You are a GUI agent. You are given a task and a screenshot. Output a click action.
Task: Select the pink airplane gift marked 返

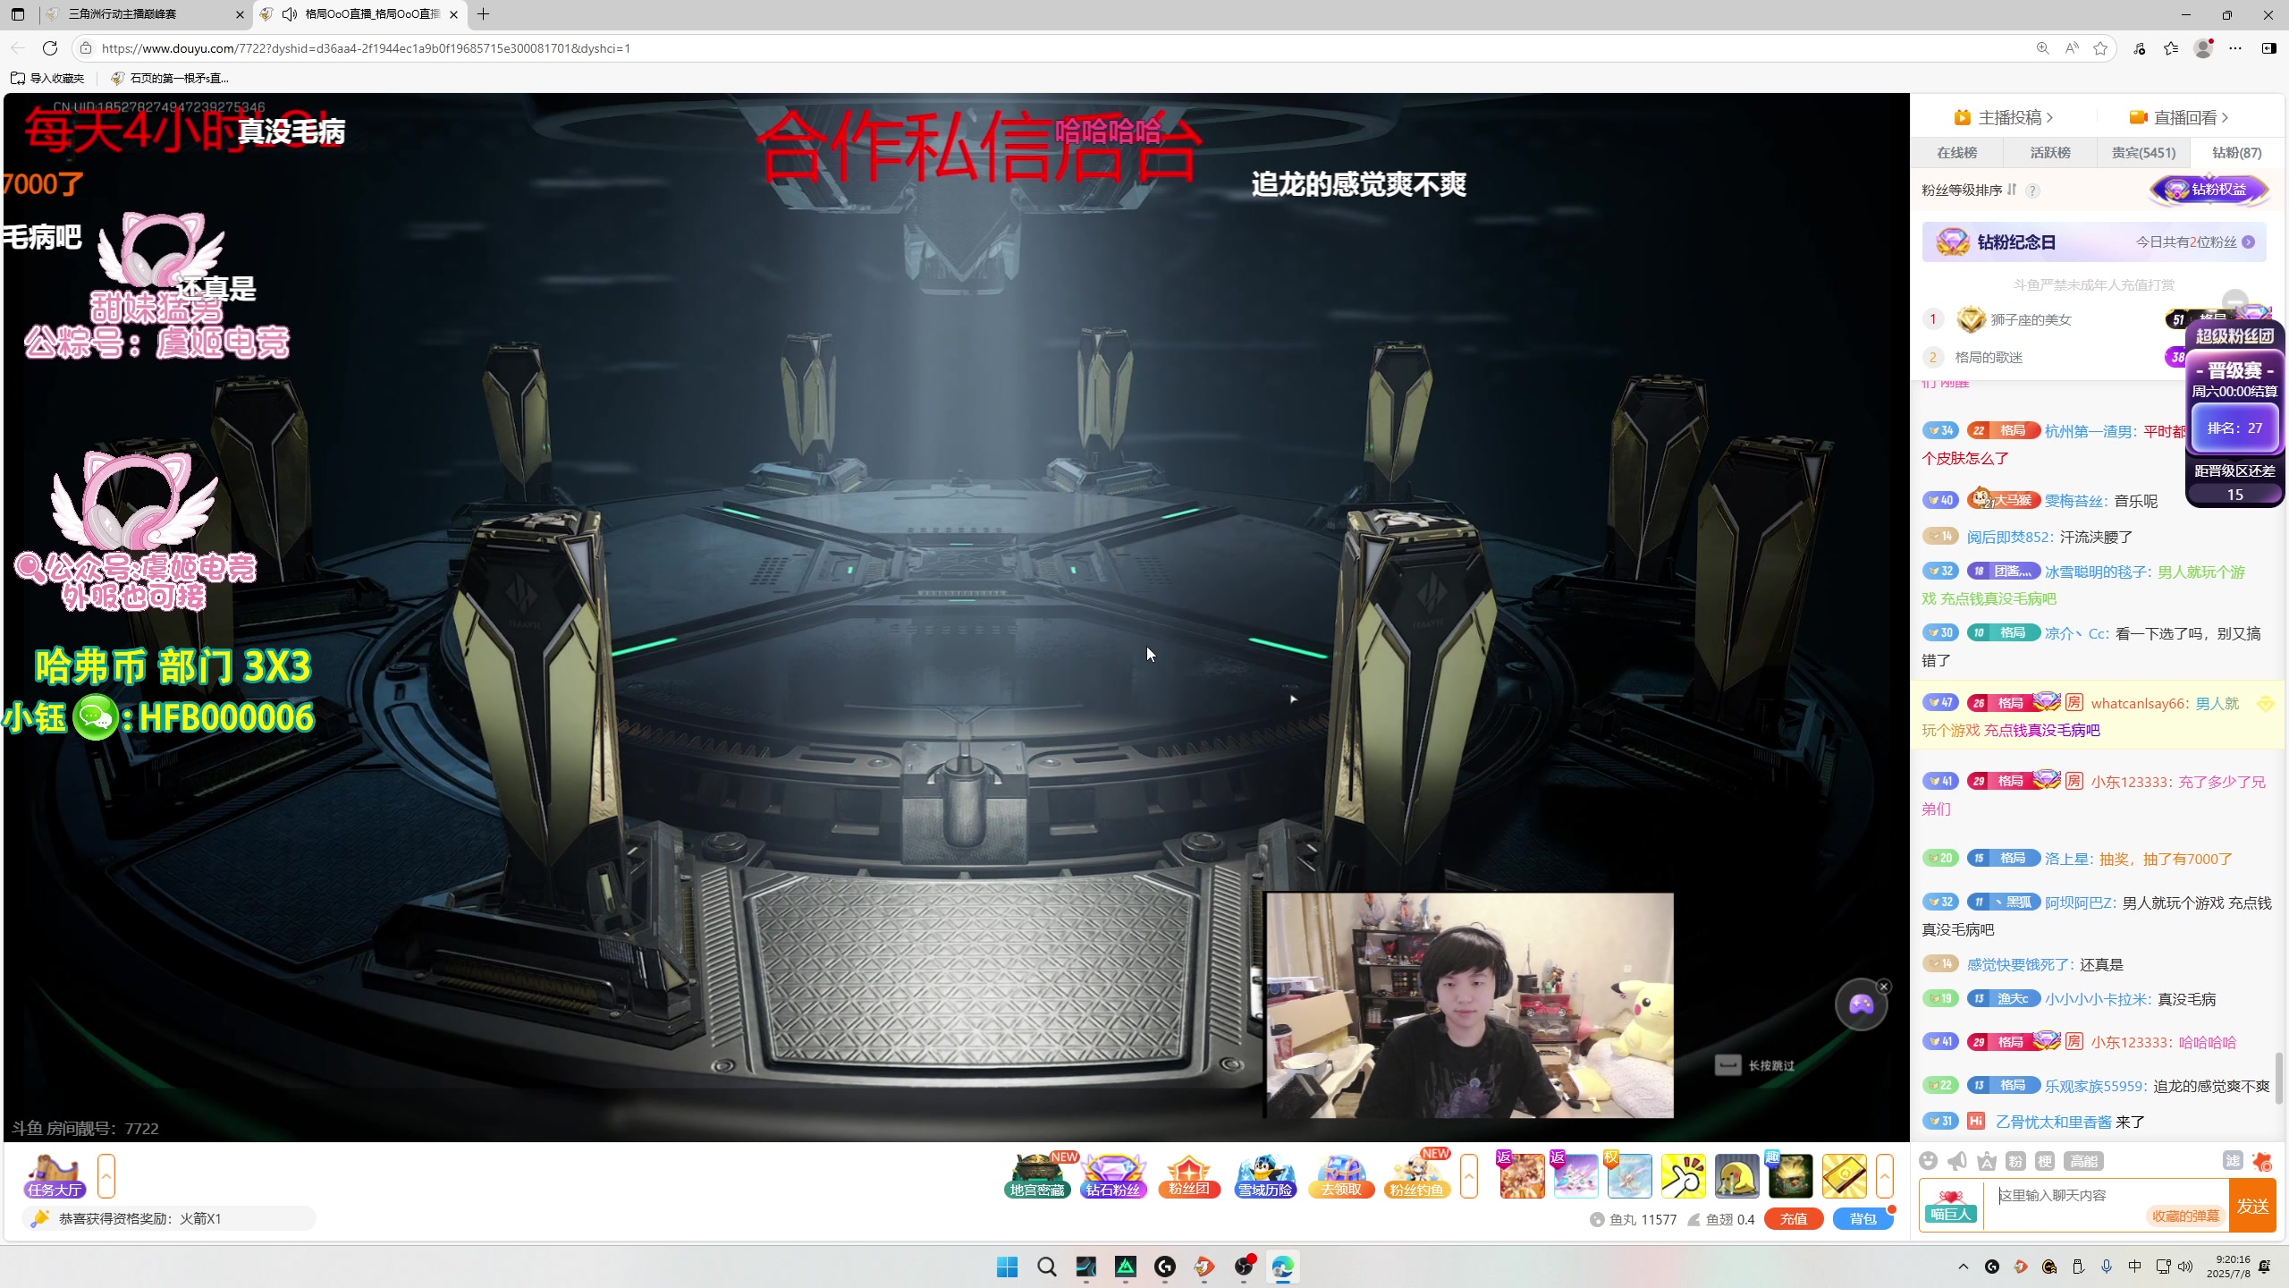(1575, 1175)
